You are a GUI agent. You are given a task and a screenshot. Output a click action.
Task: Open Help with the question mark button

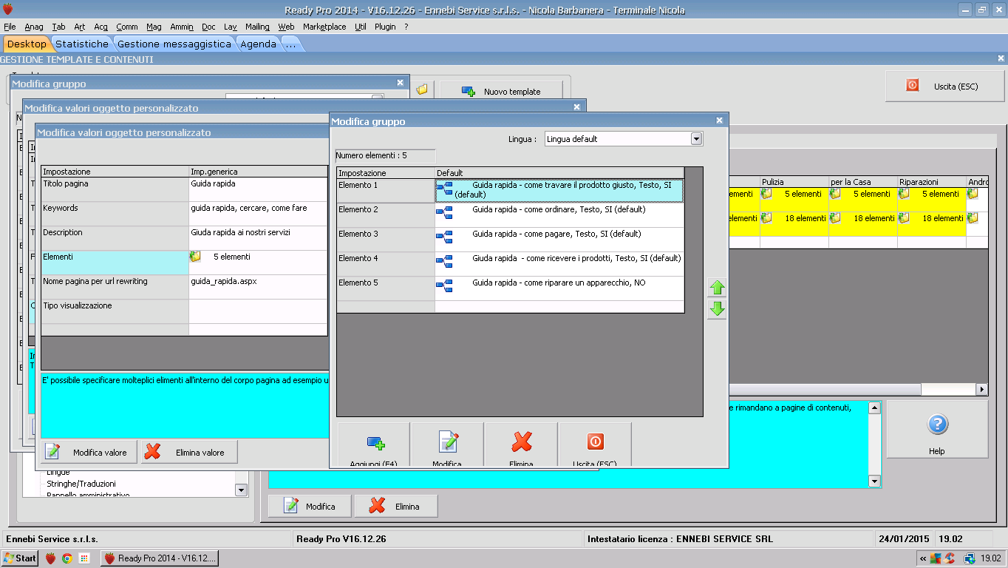[937, 430]
